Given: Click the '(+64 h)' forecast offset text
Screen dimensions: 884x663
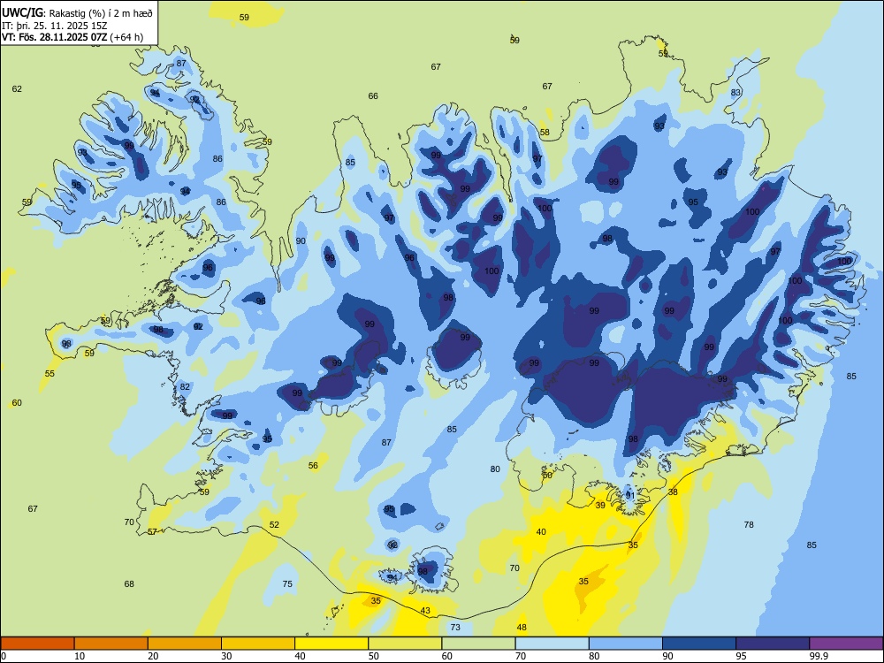Looking at the screenshot, I should click(x=126, y=37).
